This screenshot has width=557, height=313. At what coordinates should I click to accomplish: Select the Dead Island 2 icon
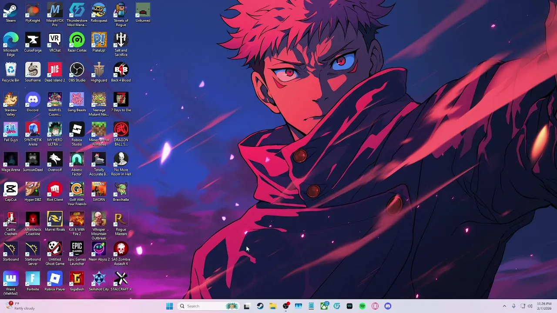[55, 73]
